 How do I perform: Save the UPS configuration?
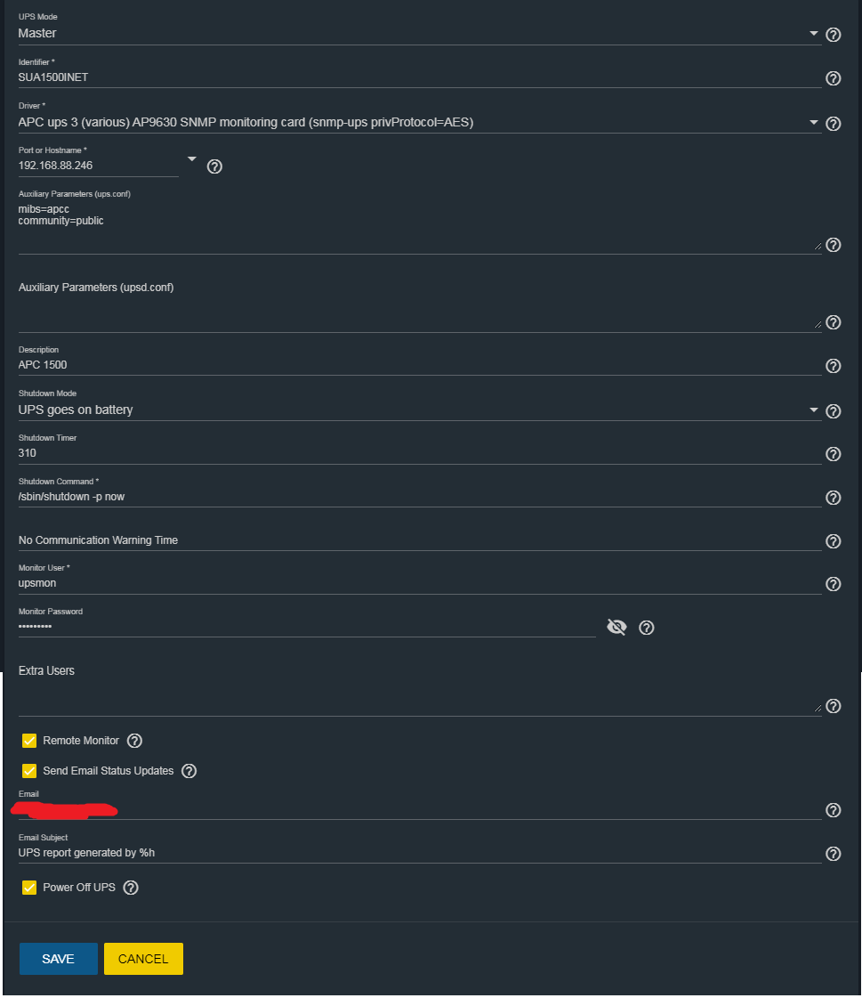[x=59, y=959]
